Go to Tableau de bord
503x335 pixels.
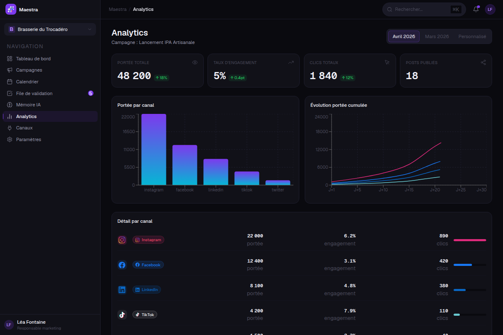(50, 59)
